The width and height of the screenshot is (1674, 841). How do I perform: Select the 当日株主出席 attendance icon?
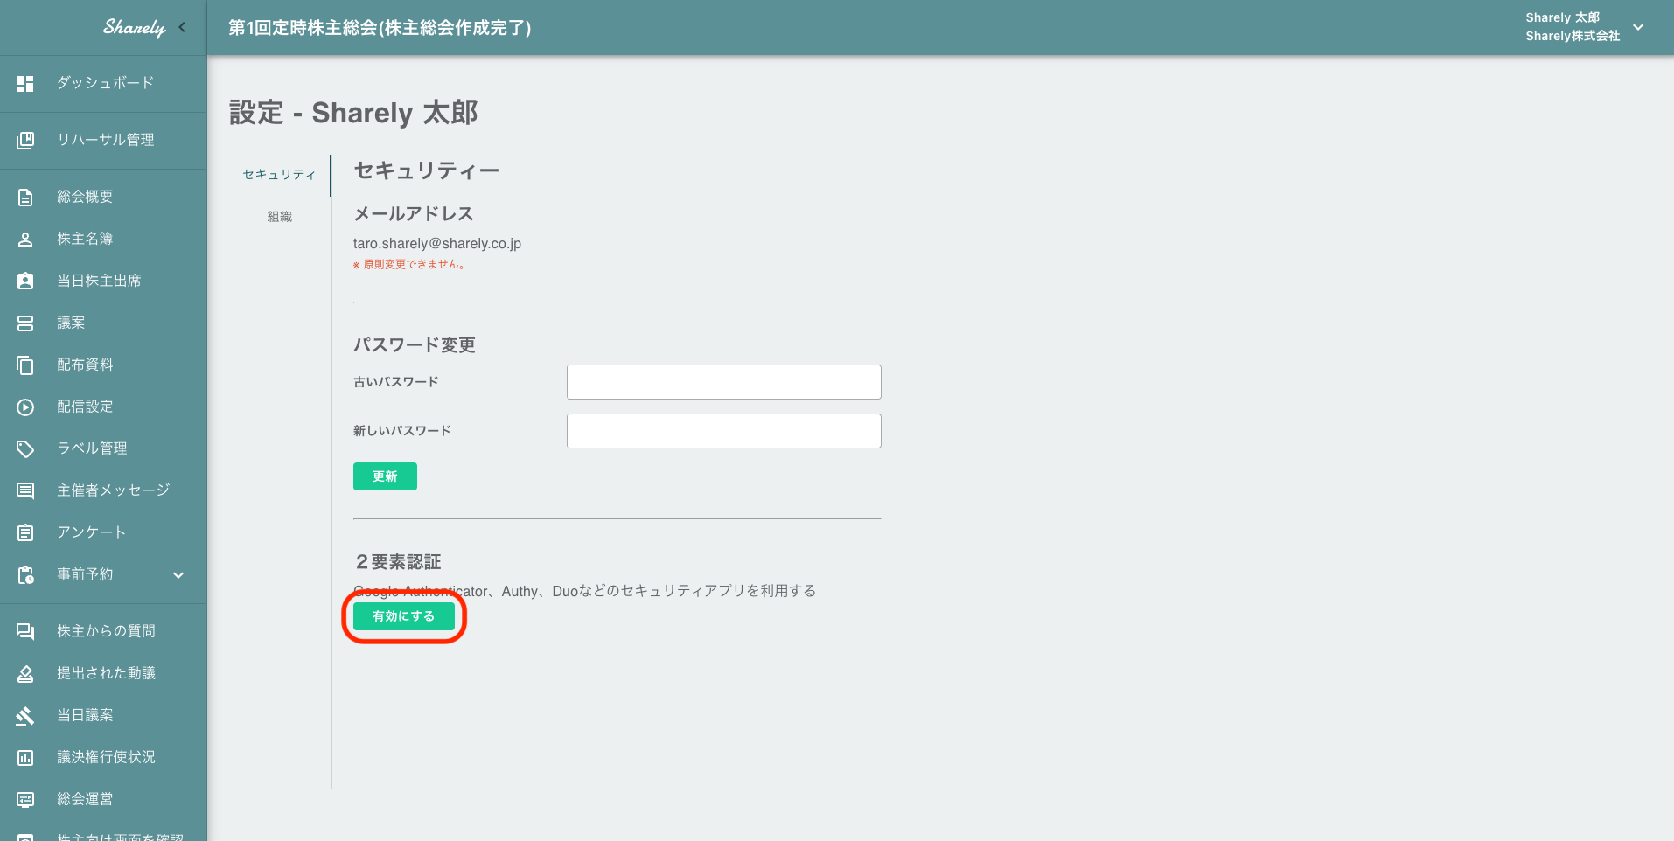tap(24, 280)
